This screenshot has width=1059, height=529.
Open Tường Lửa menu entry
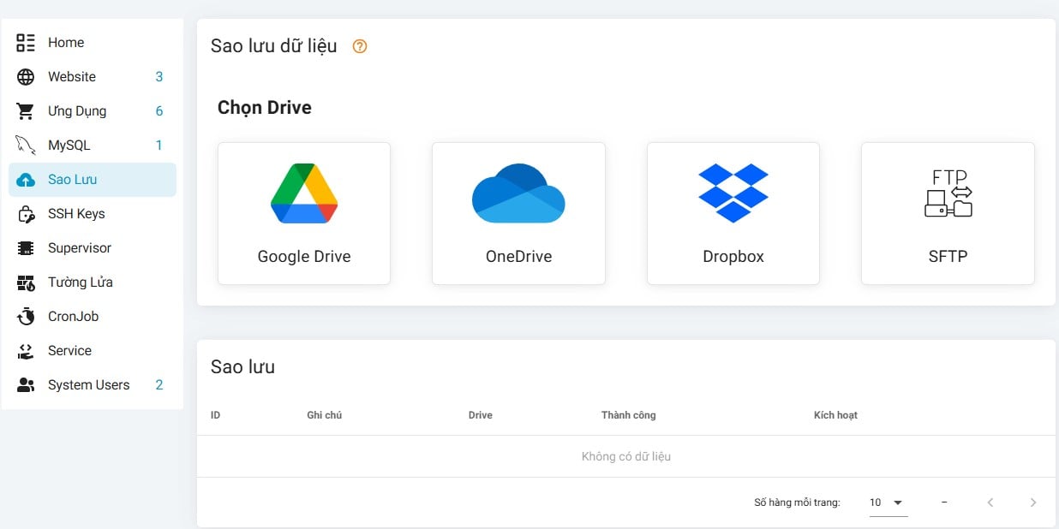[93, 282]
